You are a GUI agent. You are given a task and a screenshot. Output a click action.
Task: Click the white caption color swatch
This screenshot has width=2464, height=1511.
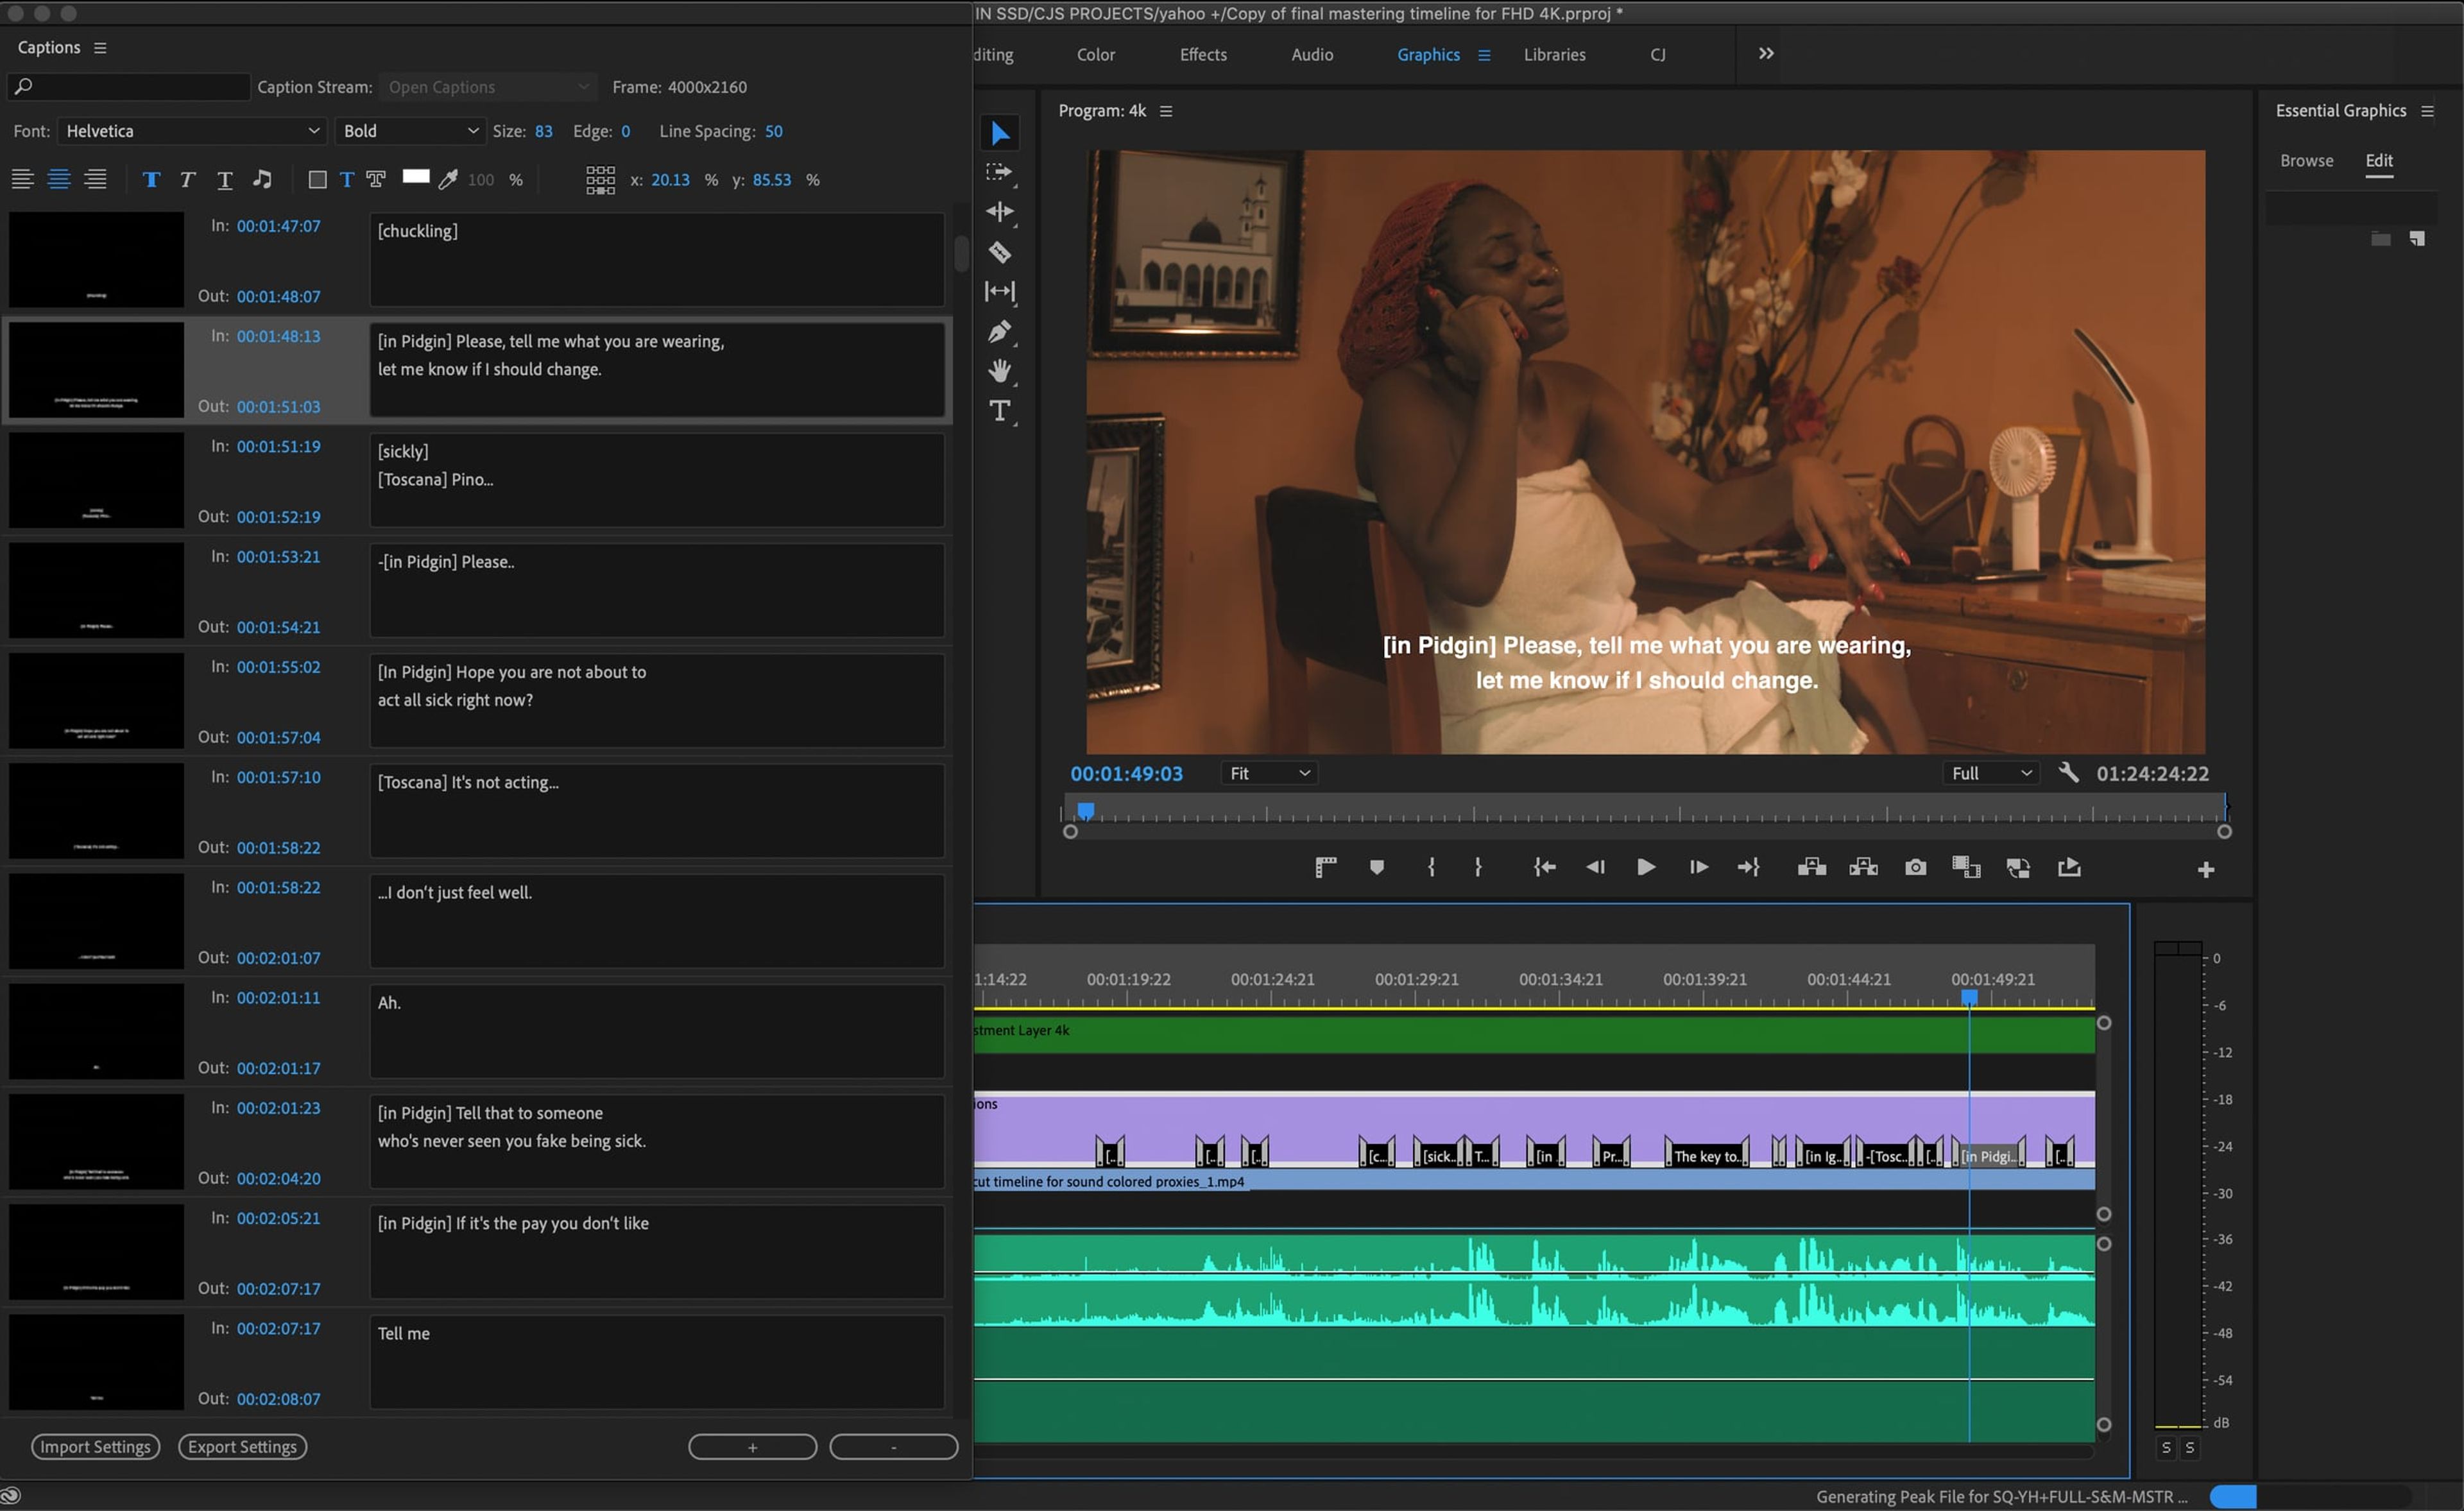pyautogui.click(x=415, y=177)
